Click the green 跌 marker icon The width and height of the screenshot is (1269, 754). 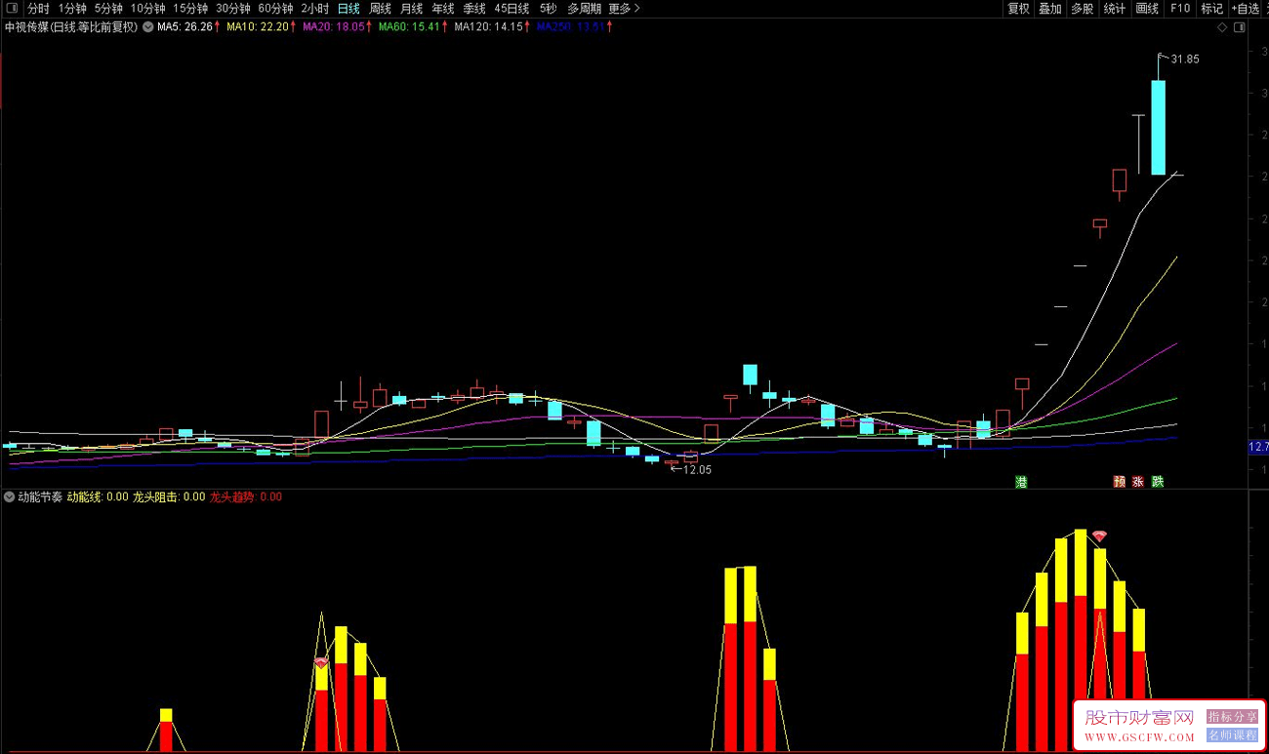coord(1158,481)
